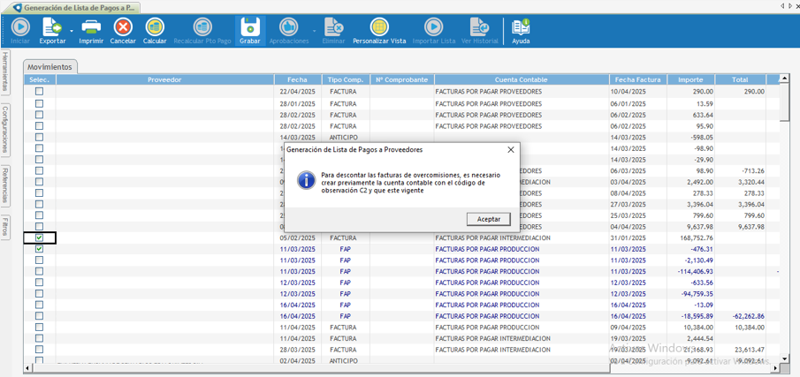Close the dialog with the X button
This screenshot has width=800, height=377.
[510, 150]
